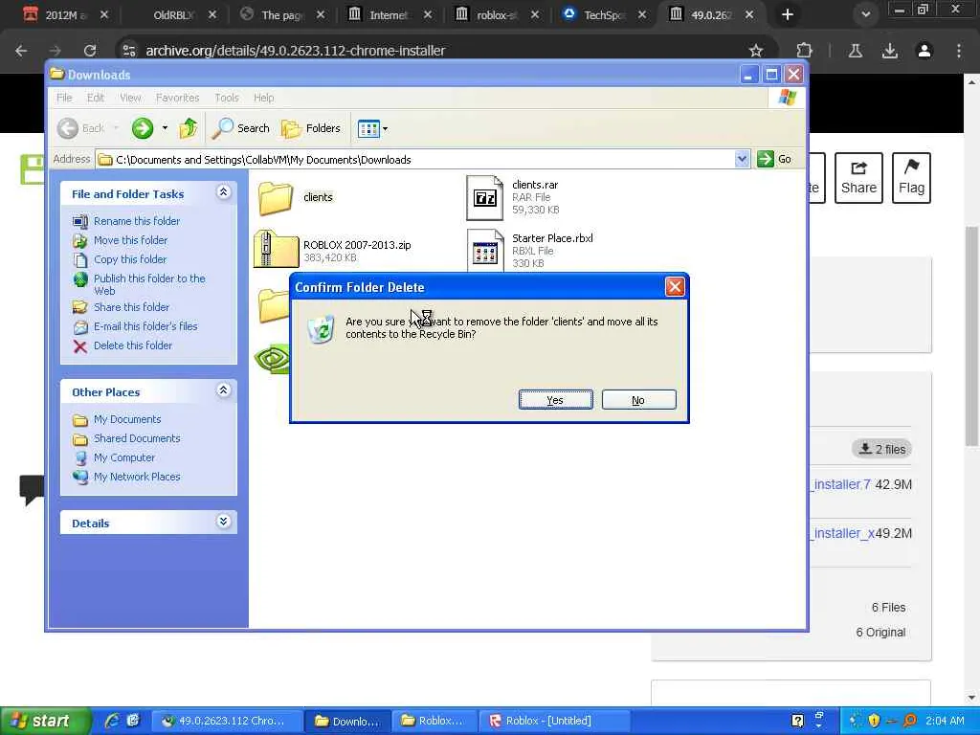This screenshot has width=980, height=735.
Task: Open browser three-dot menu
Action: tap(959, 51)
